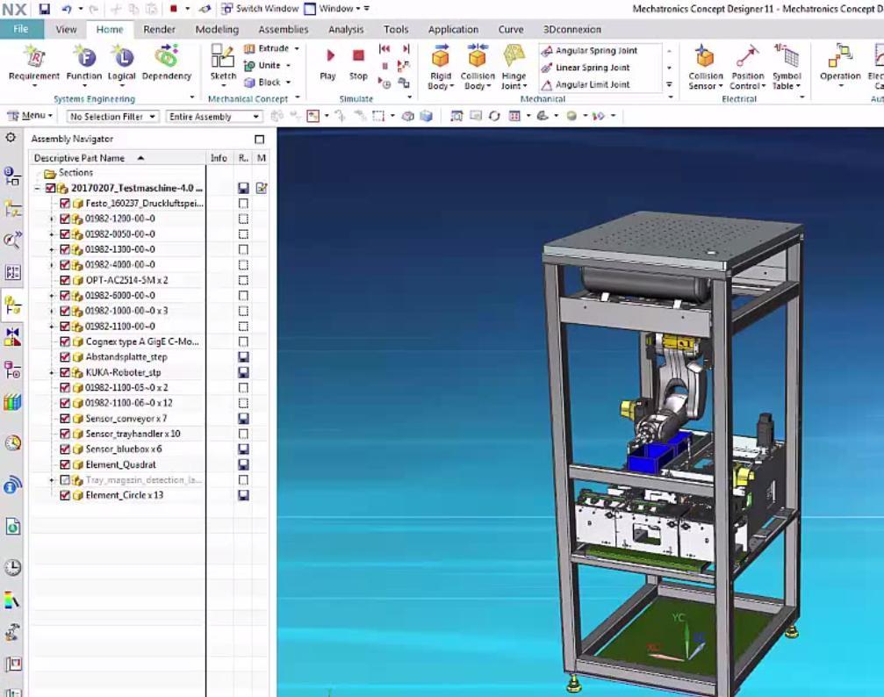Open the 3Dconnexion tab
Viewport: 884px width, 697px height.
coord(571,29)
